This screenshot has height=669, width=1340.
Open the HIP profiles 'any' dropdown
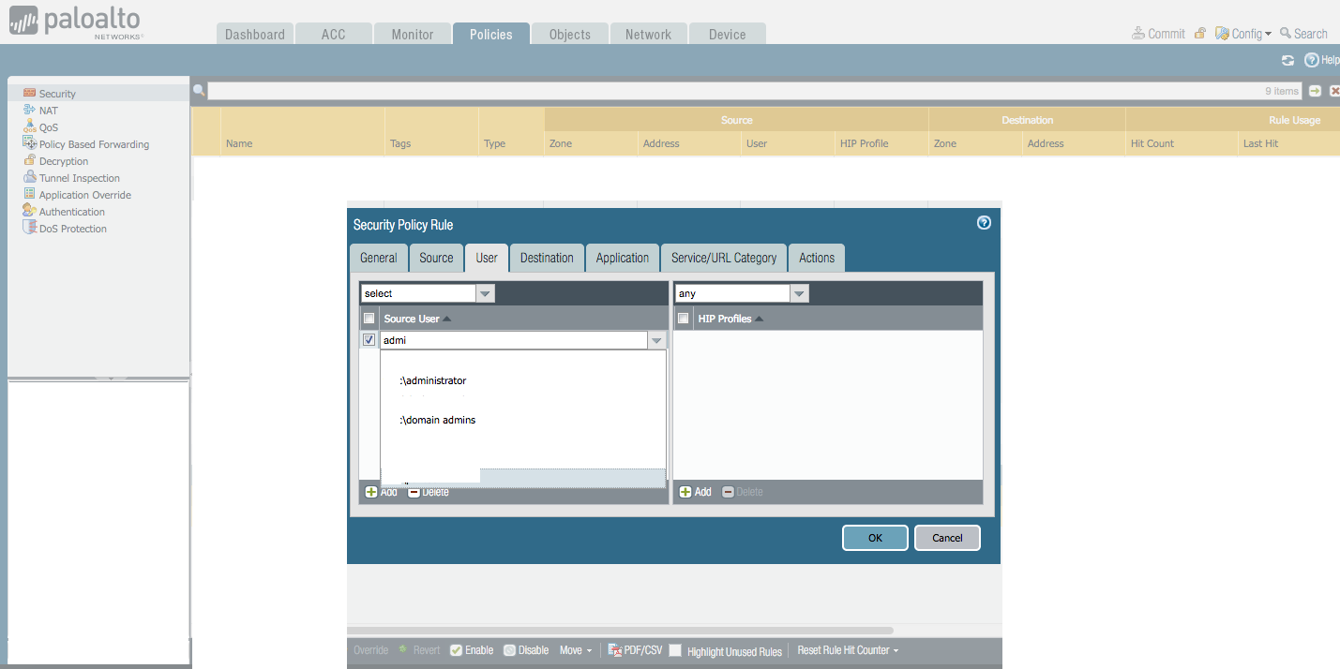point(799,293)
